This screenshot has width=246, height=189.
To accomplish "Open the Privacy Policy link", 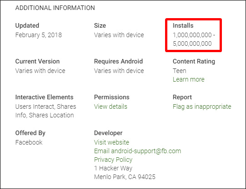I will [x=113, y=160].
